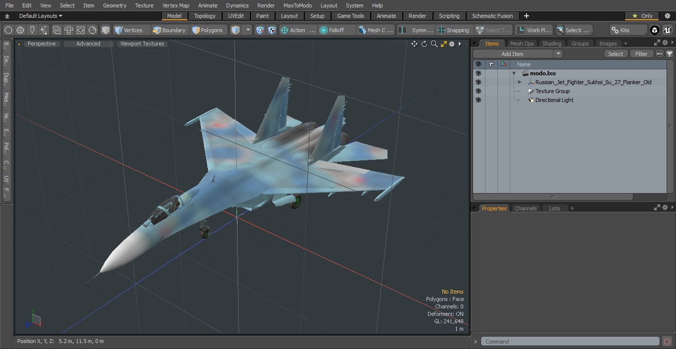Open the Work Plane menu
Screen dimensions: 676x349
(534, 30)
